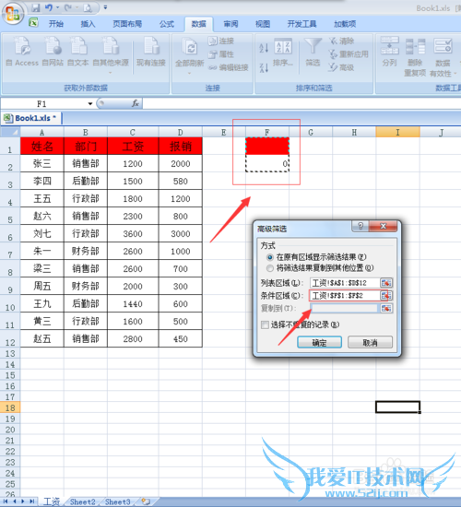Click the Advanced Filter help button

pyautogui.click(x=361, y=226)
